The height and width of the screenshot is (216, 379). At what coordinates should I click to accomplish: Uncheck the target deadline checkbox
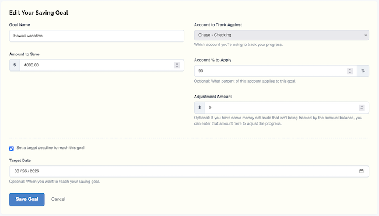pos(12,148)
